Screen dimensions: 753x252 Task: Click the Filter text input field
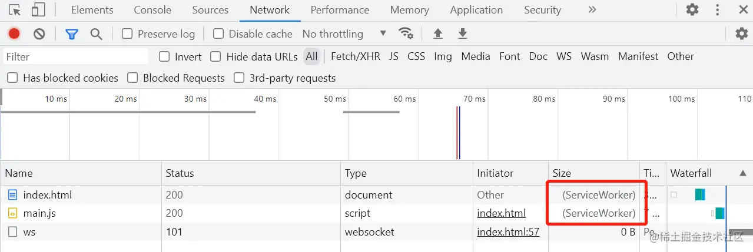coord(75,56)
